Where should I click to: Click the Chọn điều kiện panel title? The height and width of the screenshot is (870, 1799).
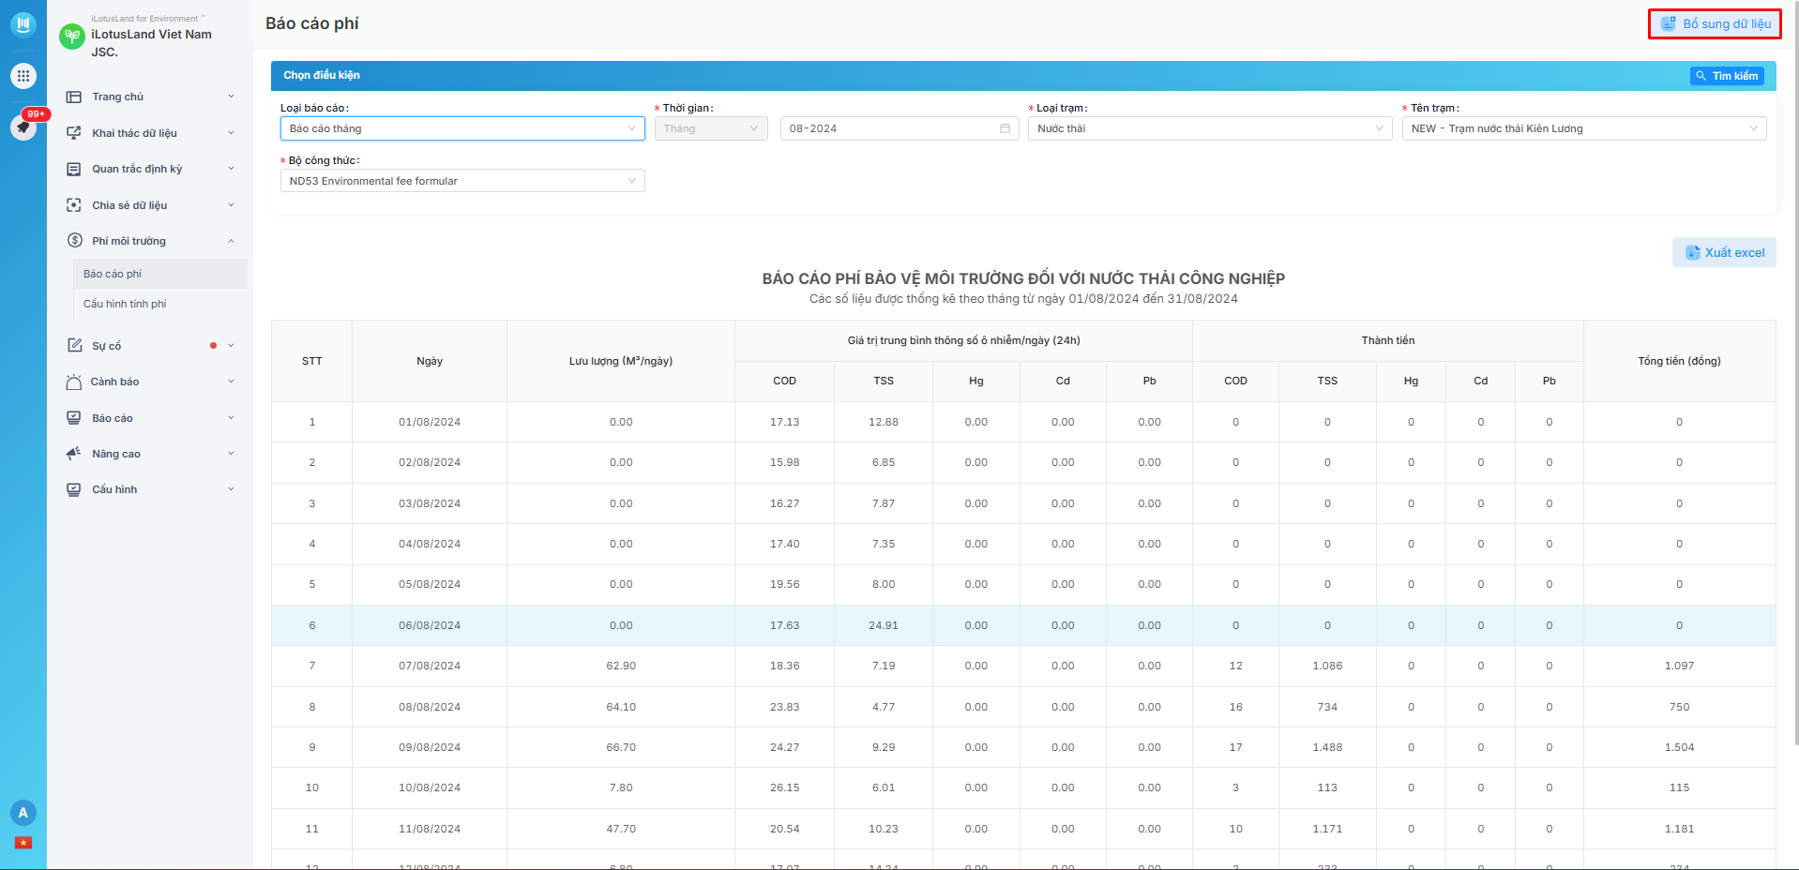tap(322, 75)
